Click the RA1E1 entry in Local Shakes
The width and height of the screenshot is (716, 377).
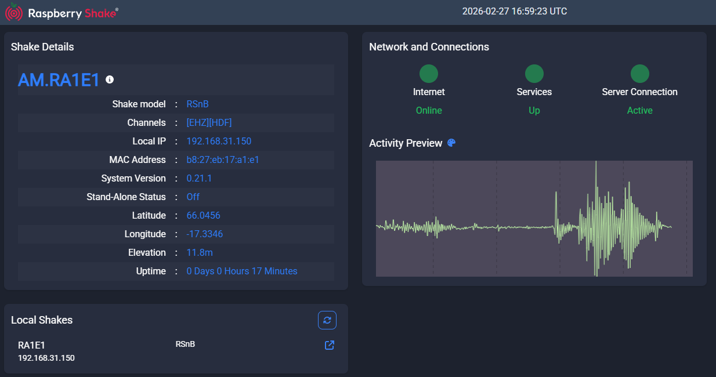click(32, 346)
